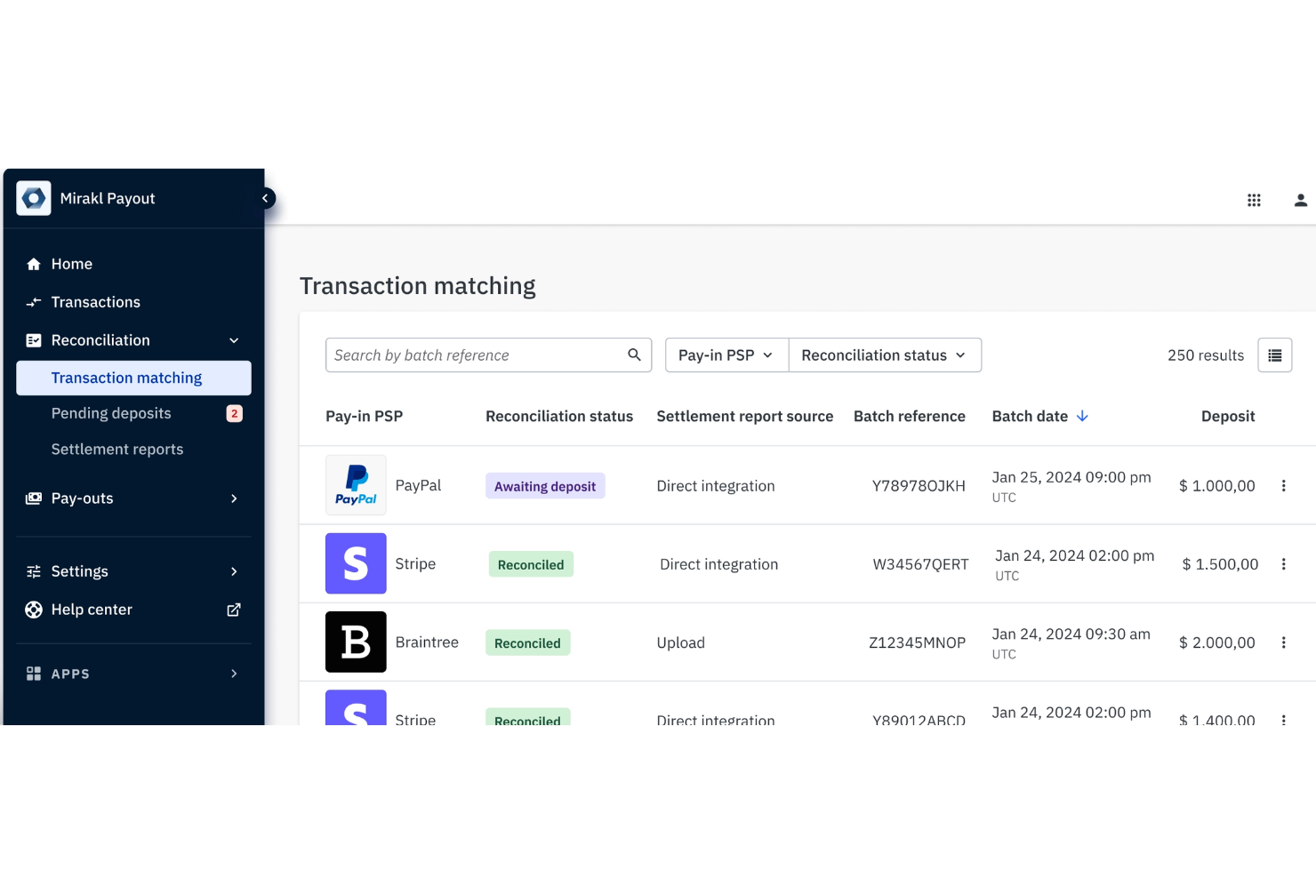Click the Batch date column header
The height and width of the screenshot is (877, 1316).
(x=1030, y=416)
